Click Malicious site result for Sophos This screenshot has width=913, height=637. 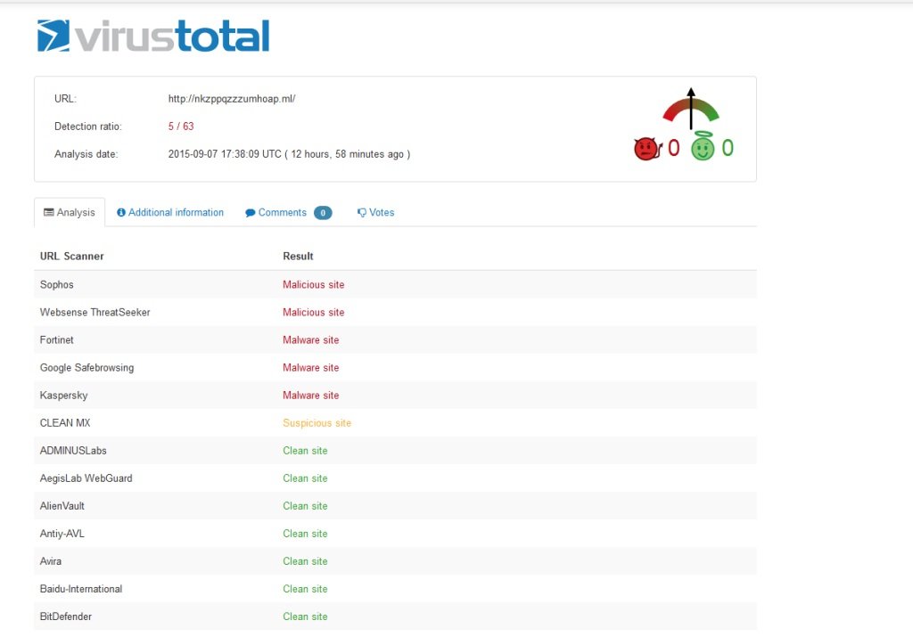point(313,284)
